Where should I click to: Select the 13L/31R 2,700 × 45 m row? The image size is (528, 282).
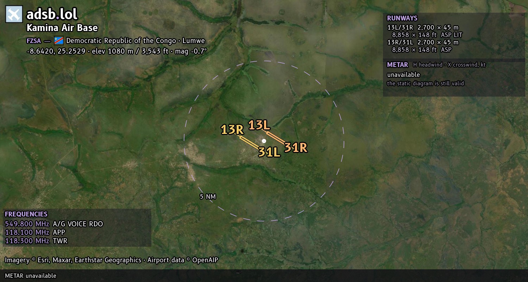click(423, 27)
